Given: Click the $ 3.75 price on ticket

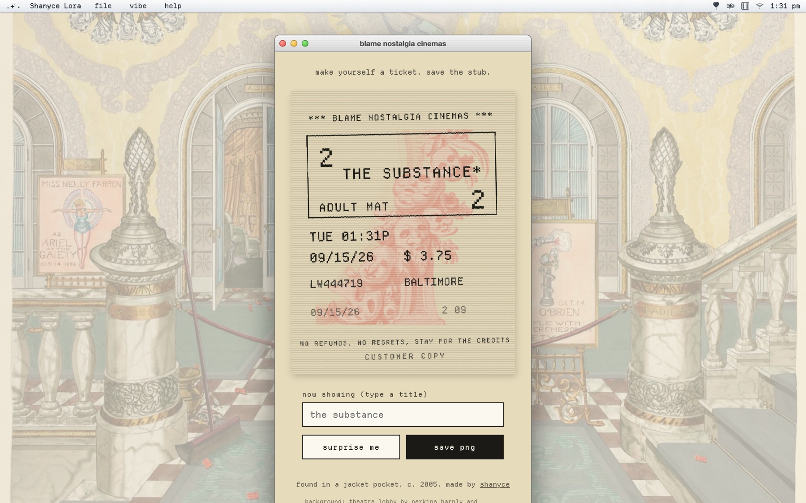Looking at the screenshot, I should click(x=427, y=256).
